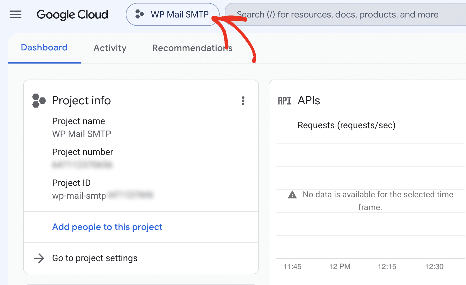This screenshot has width=466, height=285.
Task: Click the wp-mail-smtp Project ID value
Action: point(103,195)
